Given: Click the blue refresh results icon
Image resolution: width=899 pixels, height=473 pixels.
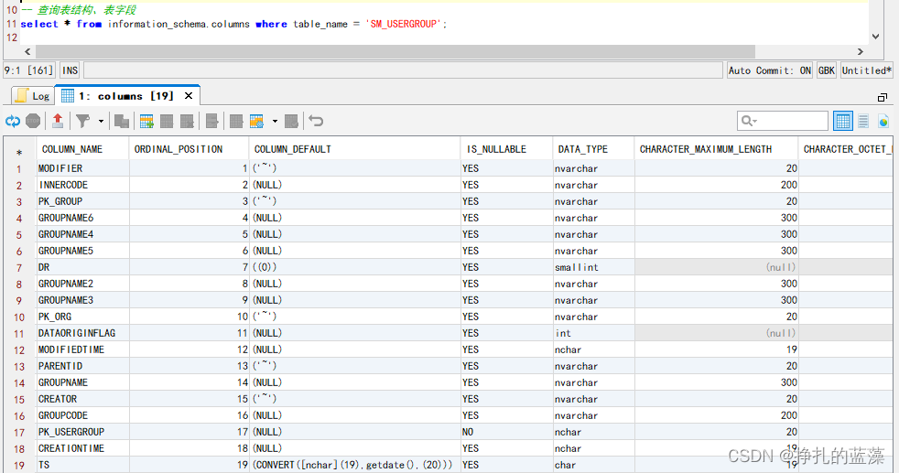Looking at the screenshot, I should pyautogui.click(x=13, y=121).
